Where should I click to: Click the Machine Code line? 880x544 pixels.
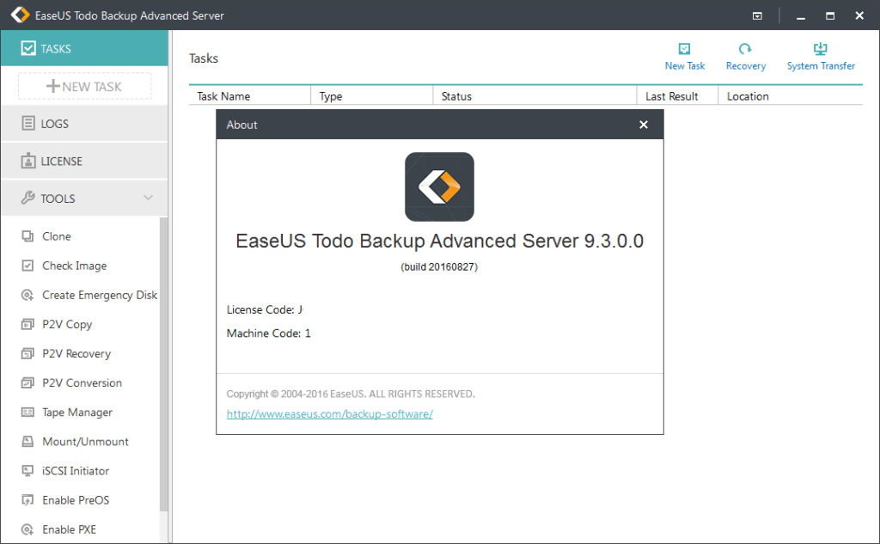coord(268,333)
